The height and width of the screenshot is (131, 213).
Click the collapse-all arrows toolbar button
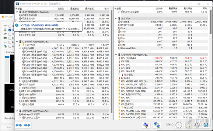[27, 125]
